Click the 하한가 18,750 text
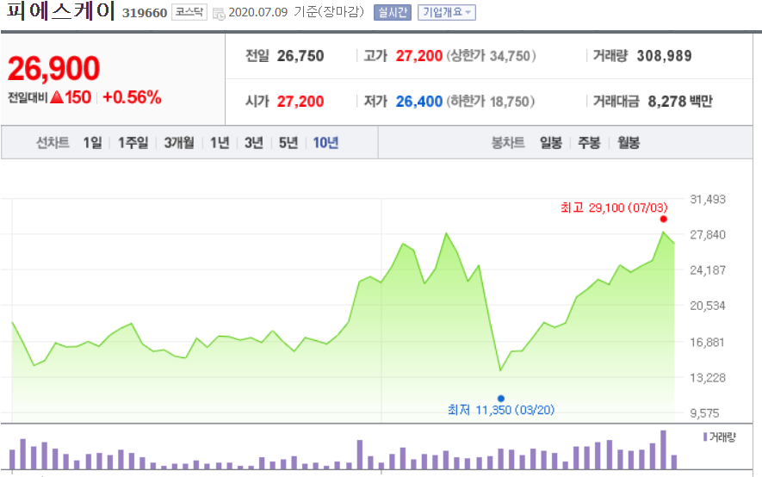 491,102
